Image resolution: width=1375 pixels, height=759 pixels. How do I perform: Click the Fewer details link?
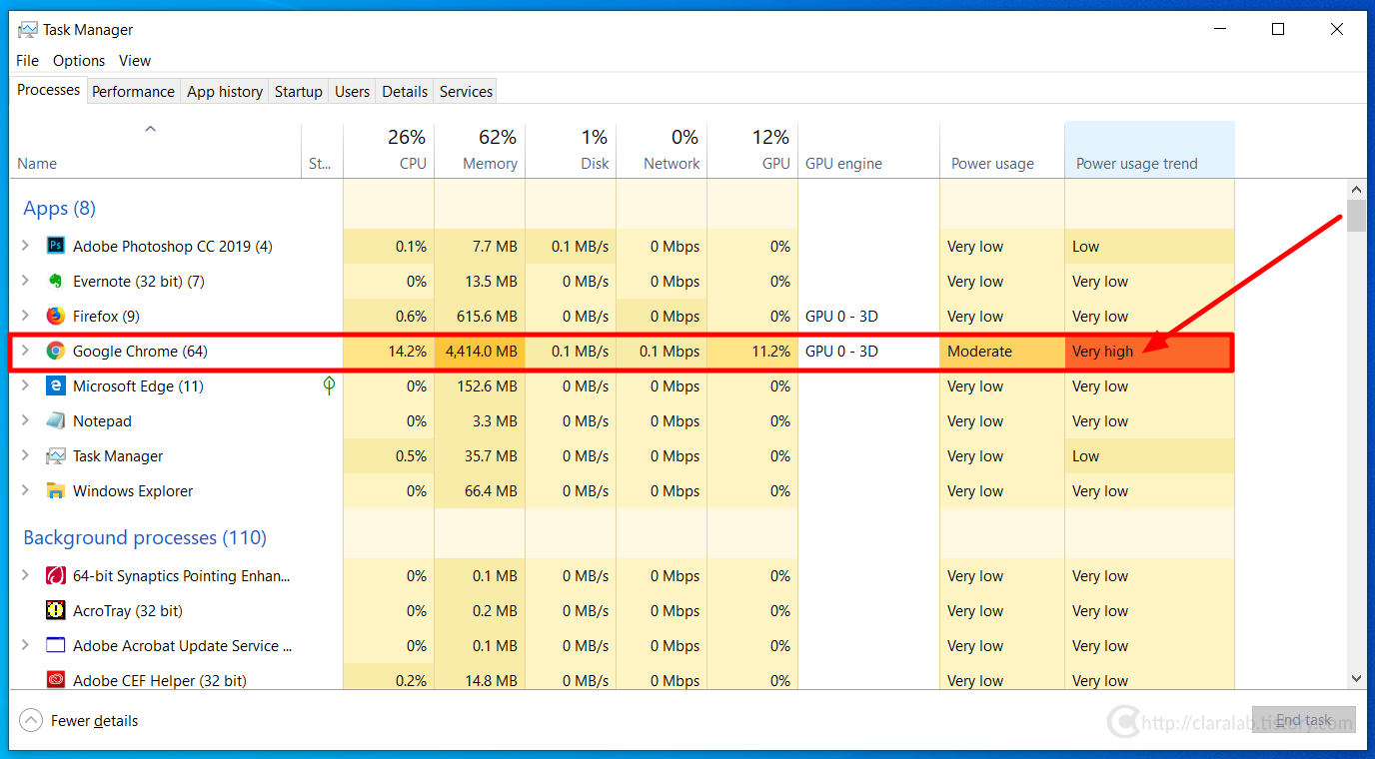tap(94, 720)
